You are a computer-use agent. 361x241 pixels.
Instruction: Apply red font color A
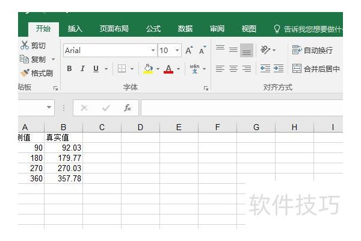pyautogui.click(x=168, y=69)
